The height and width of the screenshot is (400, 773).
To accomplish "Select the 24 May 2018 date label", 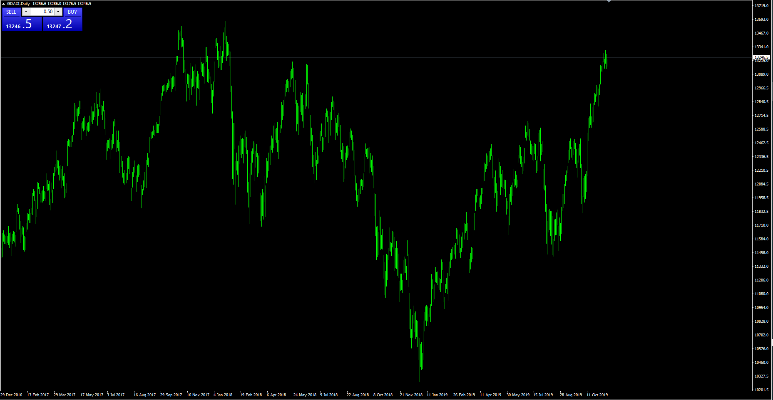I will tap(305, 395).
